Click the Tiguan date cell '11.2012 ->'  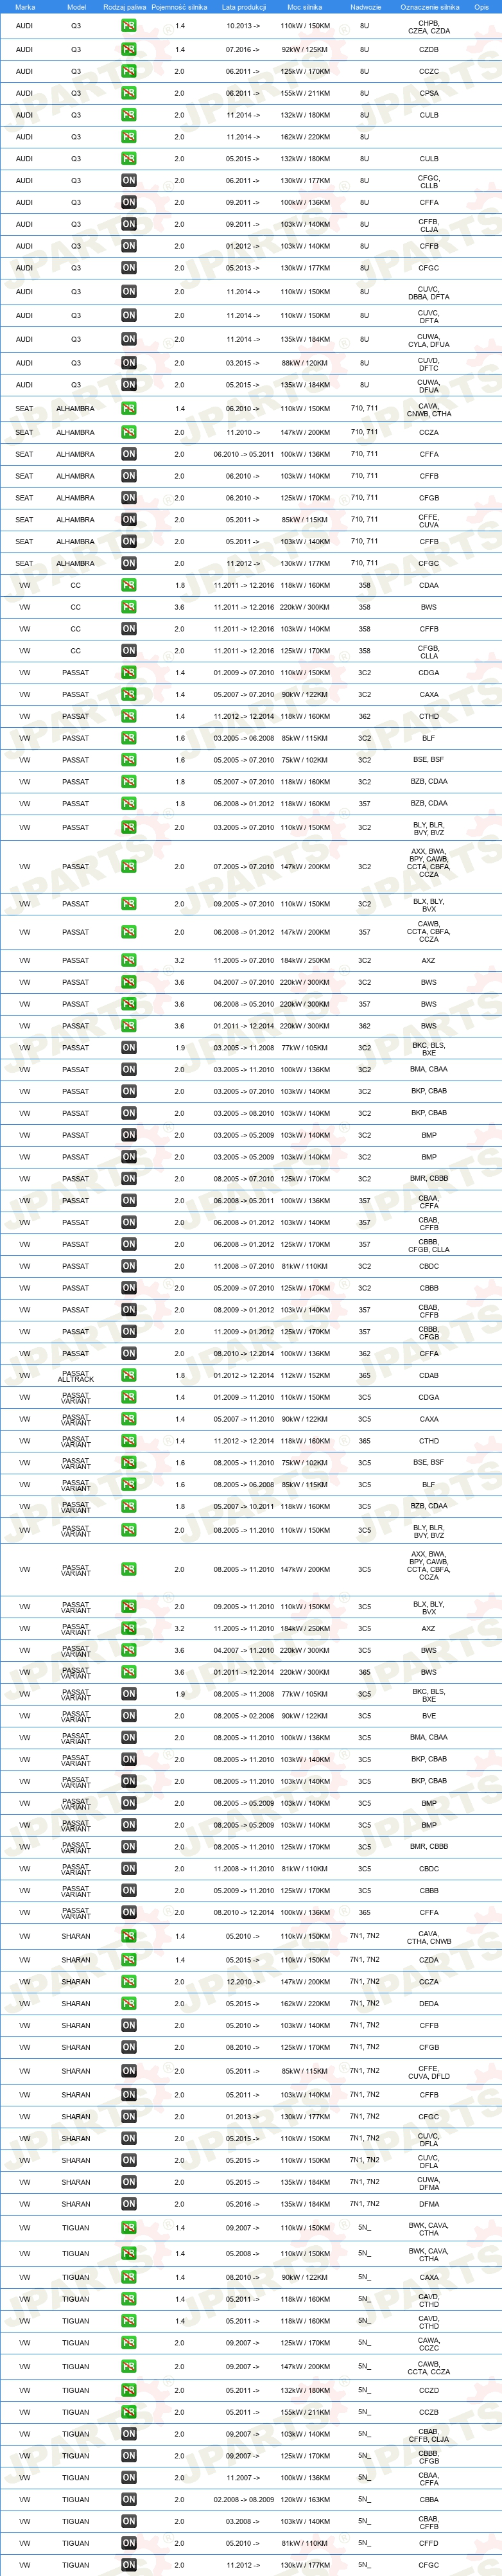point(242,2565)
